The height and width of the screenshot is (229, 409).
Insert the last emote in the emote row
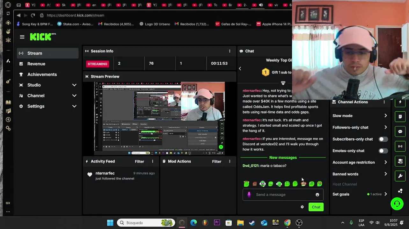(319, 184)
